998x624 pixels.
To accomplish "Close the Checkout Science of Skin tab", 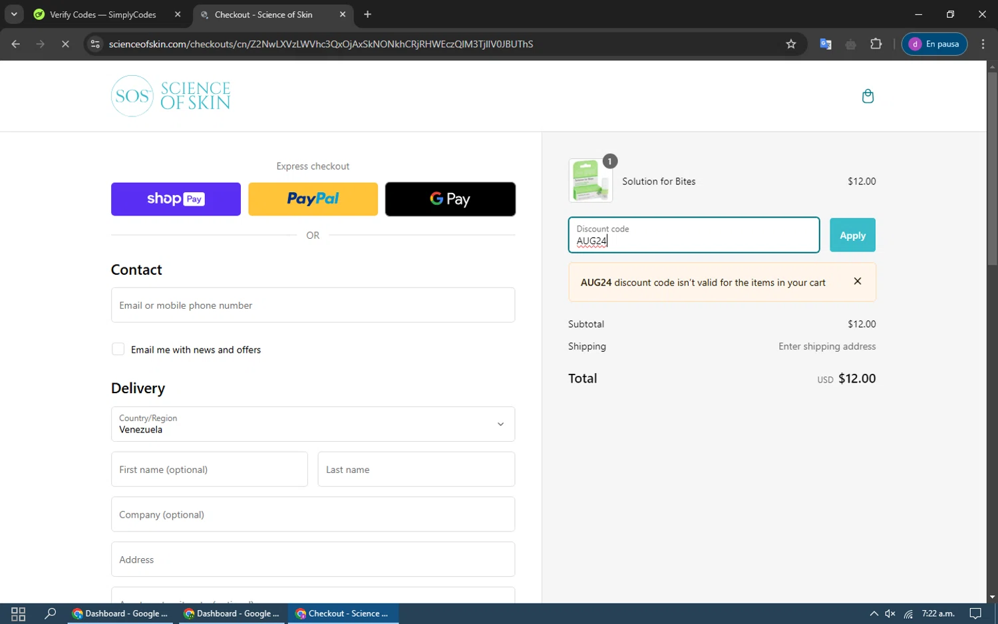I will pyautogui.click(x=343, y=14).
